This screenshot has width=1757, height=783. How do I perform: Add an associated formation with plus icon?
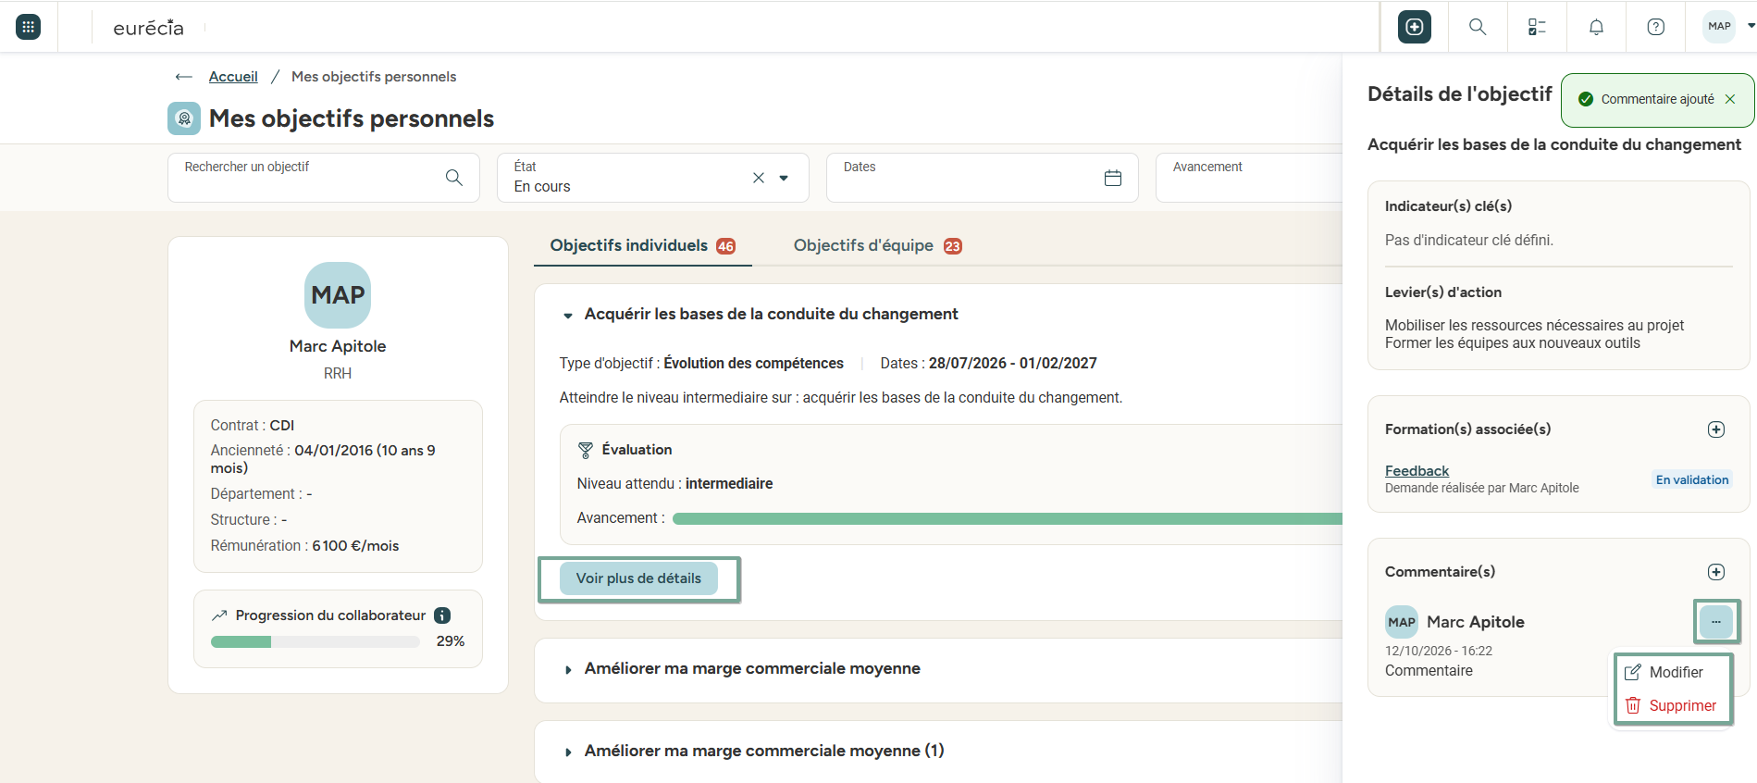tap(1716, 429)
